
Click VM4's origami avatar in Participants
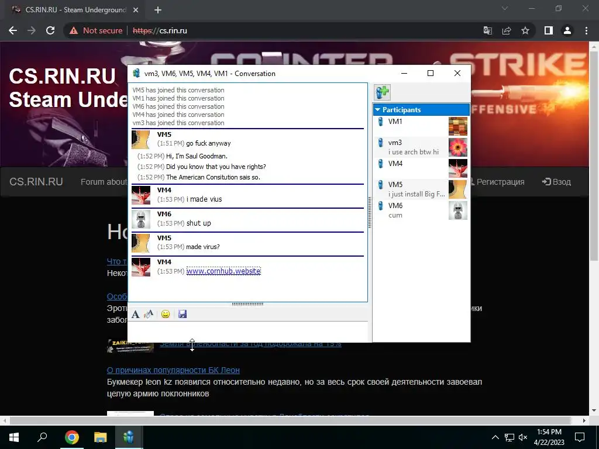pyautogui.click(x=457, y=168)
